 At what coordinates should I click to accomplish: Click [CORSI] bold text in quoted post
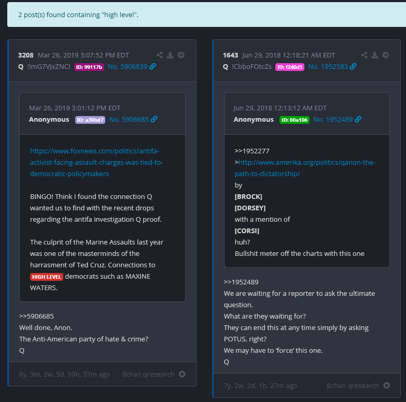[247, 231]
